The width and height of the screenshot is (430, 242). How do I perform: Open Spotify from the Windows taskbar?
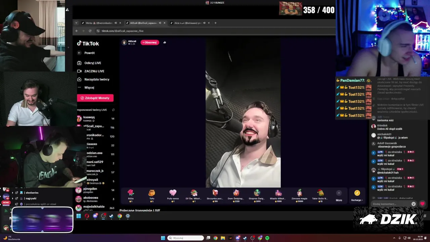[x=267, y=238]
